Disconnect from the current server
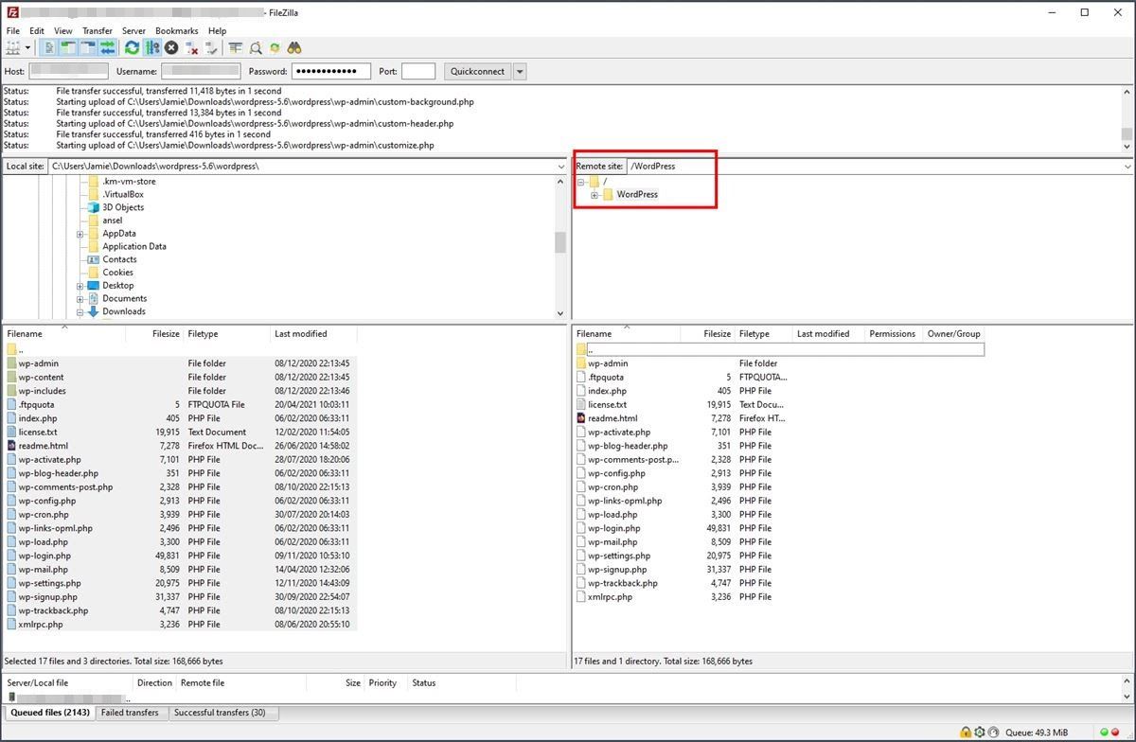1136x742 pixels. 191,47
